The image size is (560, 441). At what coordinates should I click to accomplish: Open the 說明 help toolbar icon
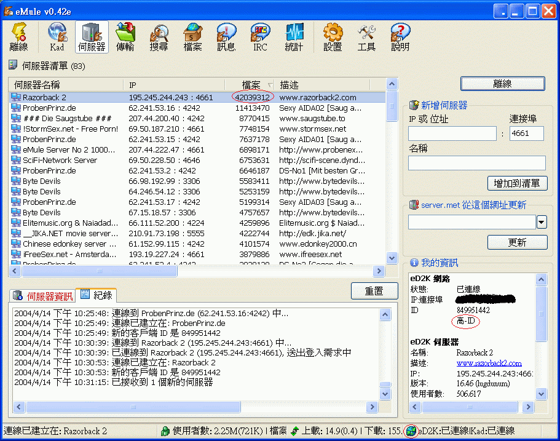tap(400, 37)
